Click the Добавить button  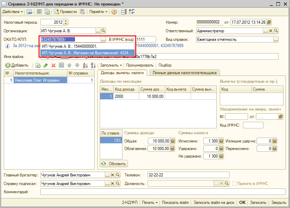17,65
